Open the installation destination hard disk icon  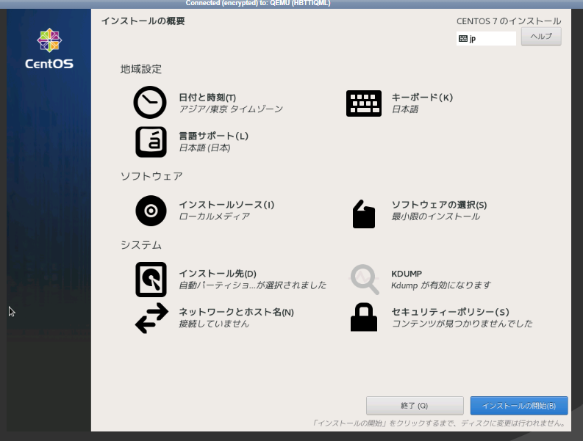pyautogui.click(x=151, y=280)
